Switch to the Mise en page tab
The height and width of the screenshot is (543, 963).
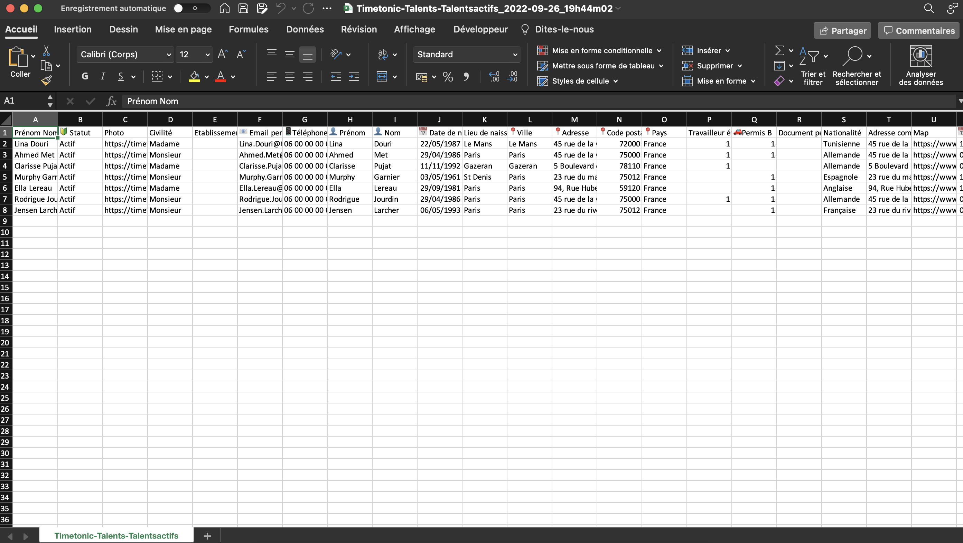click(x=183, y=29)
